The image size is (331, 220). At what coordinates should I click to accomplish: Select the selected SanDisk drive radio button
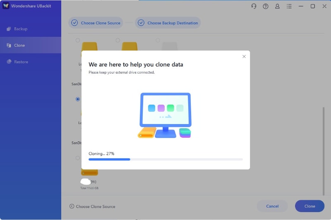click(78, 99)
